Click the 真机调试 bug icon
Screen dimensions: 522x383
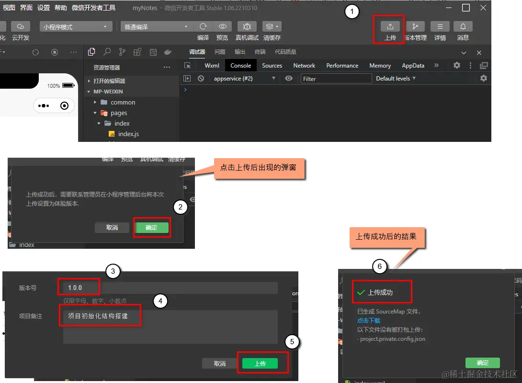point(247,26)
